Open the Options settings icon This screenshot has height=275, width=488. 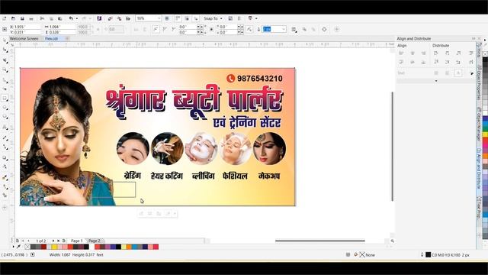230,18
